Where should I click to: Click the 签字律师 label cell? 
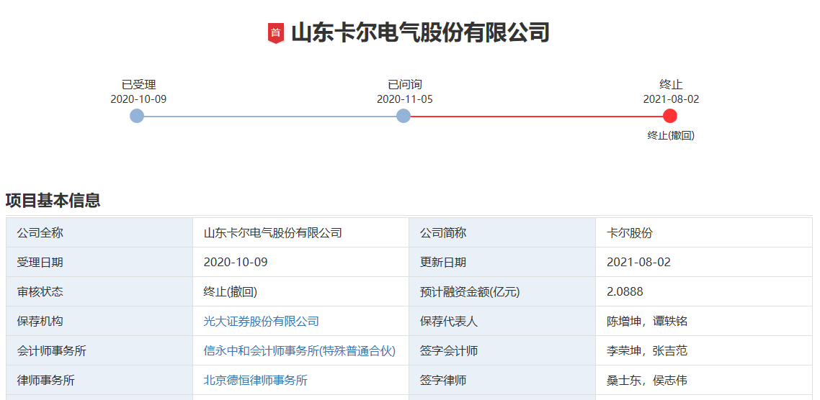click(x=502, y=380)
